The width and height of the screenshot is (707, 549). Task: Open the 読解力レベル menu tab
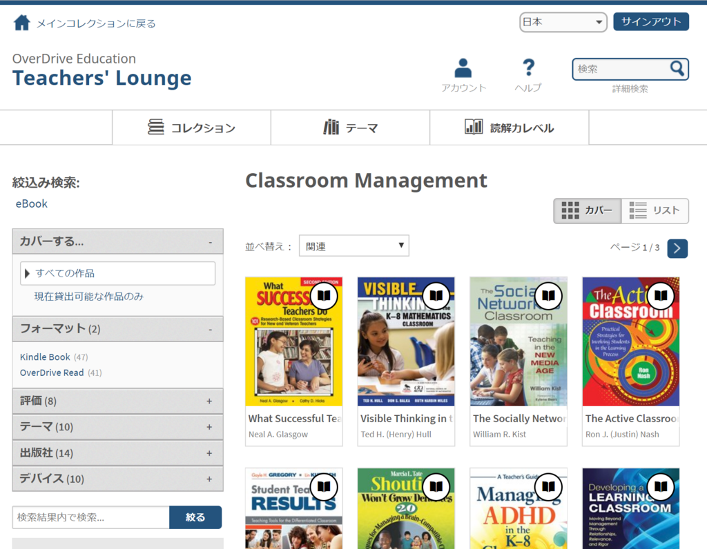(509, 128)
